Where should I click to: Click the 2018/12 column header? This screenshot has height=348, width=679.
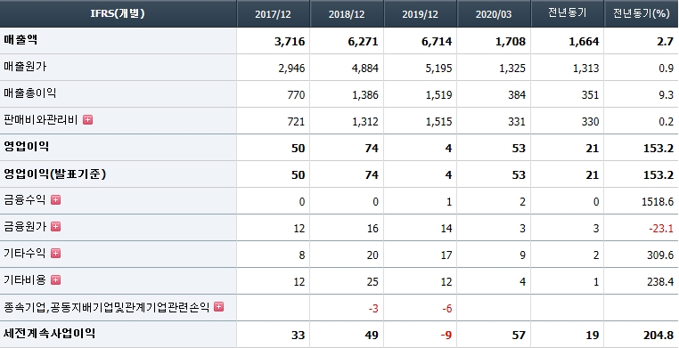pos(347,13)
